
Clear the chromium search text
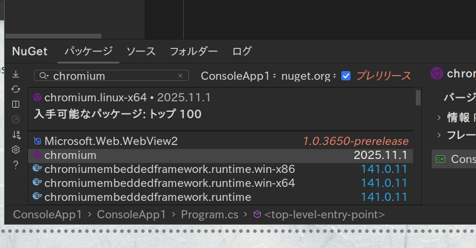pos(180,76)
